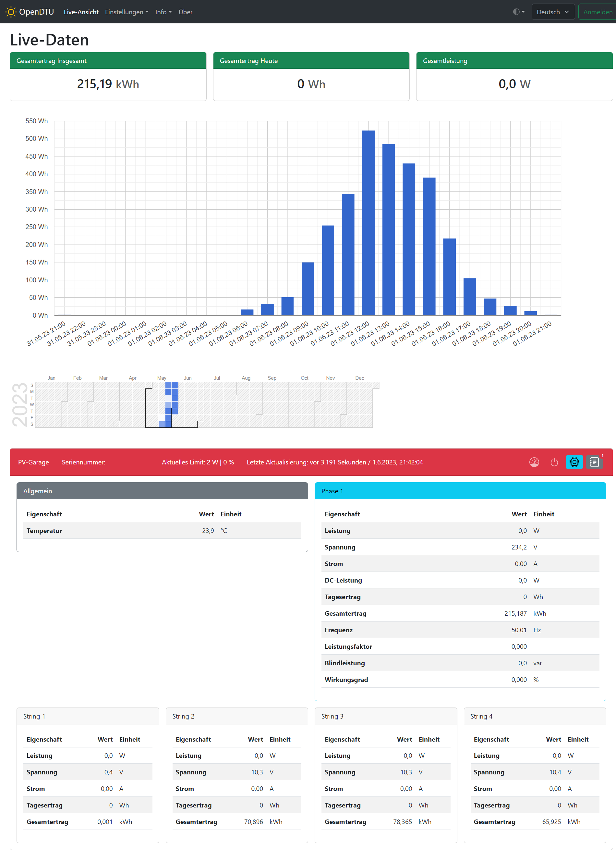The height and width of the screenshot is (850, 616).
Task: Click the OpenDTU sun logo
Action: click(10, 12)
